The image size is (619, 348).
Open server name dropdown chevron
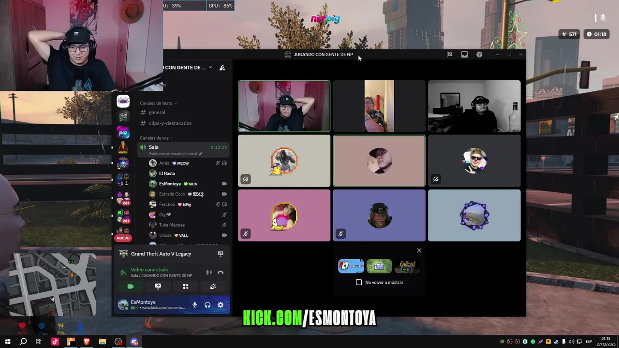(210, 68)
